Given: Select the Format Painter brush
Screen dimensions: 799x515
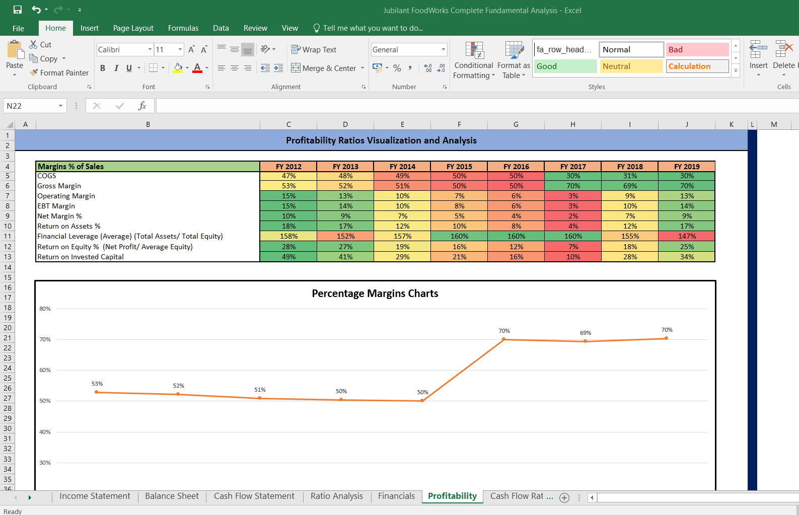Looking at the screenshot, I should click(x=34, y=72).
